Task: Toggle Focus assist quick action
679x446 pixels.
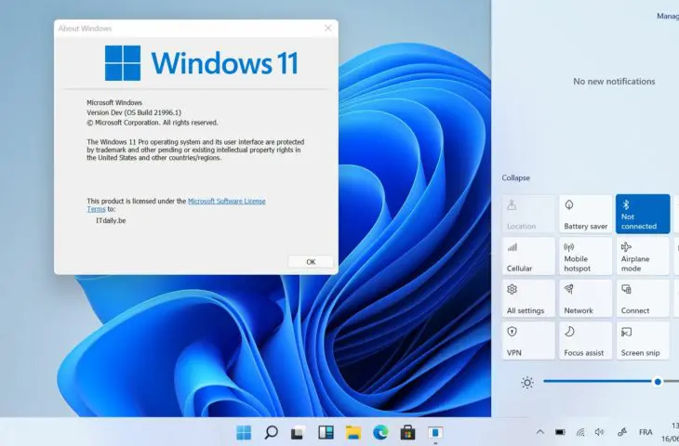Action: click(585, 340)
